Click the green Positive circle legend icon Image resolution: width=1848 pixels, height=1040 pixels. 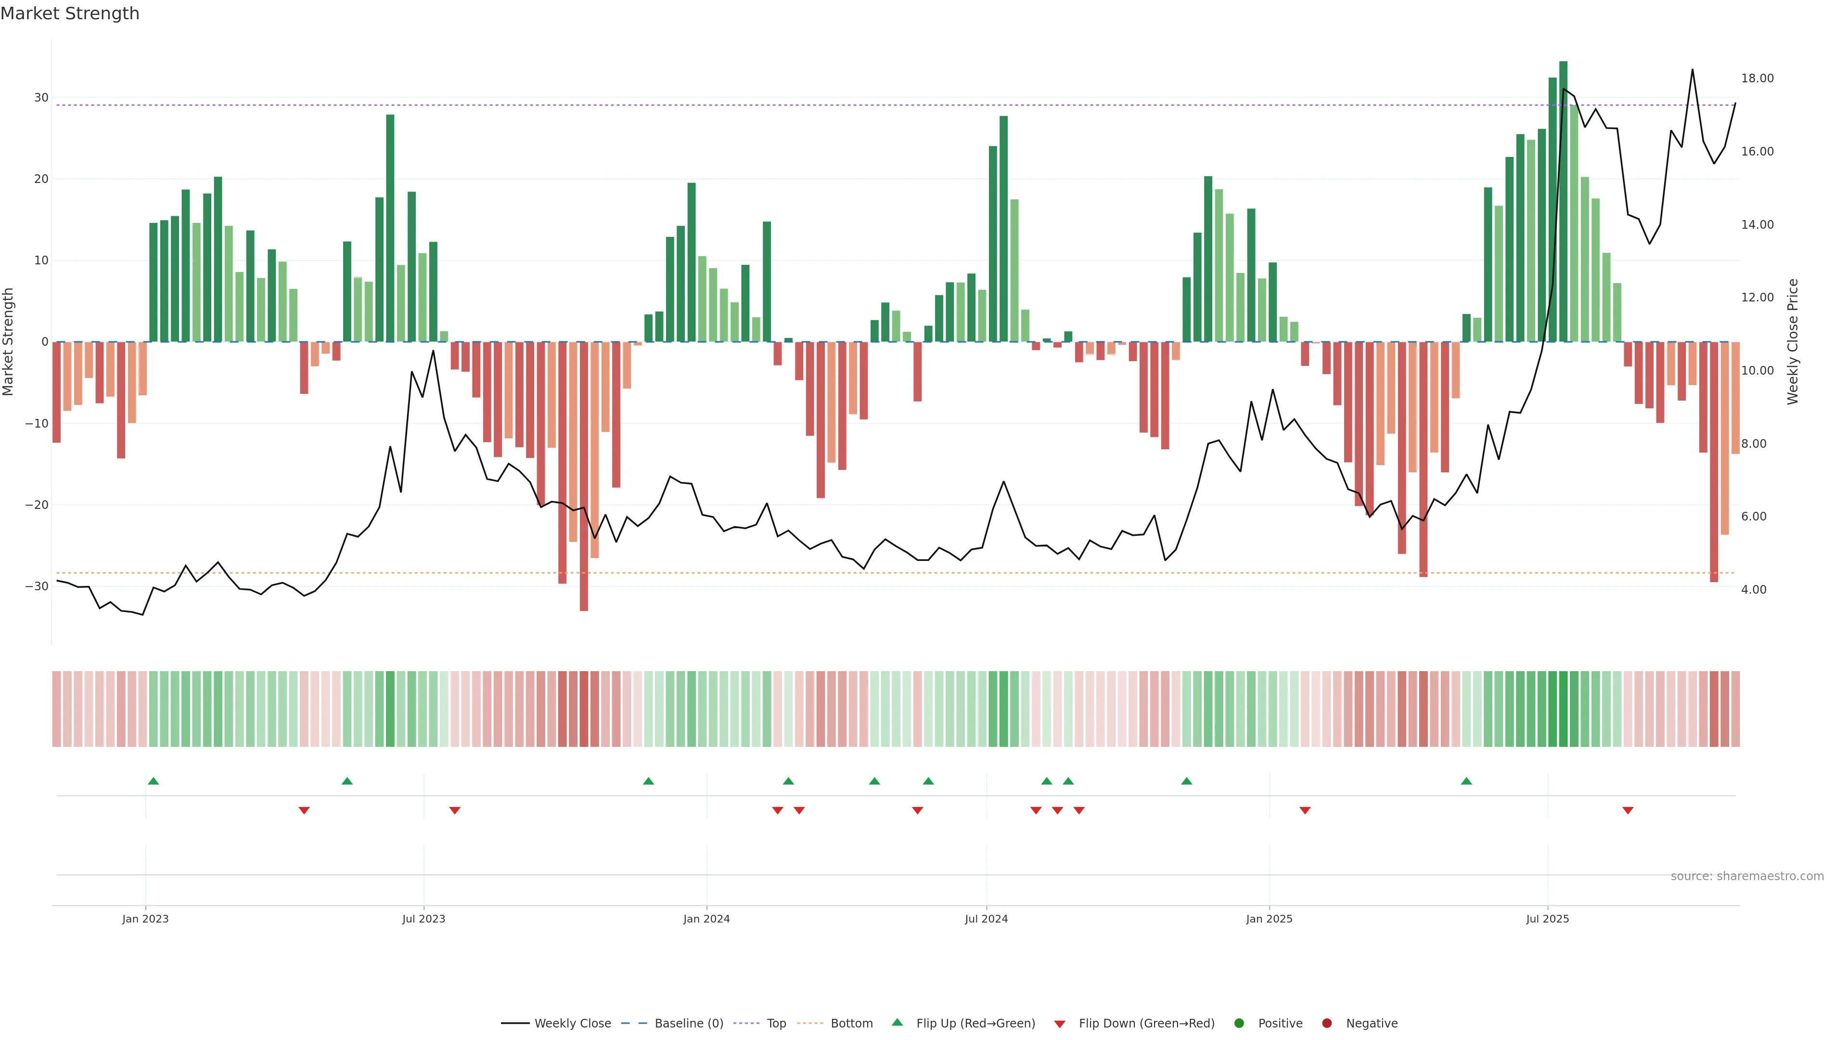(1239, 1024)
